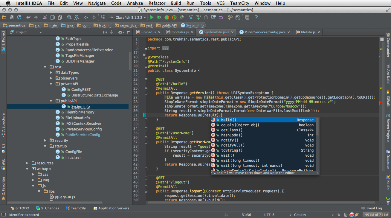
Task: Click the green Run button in toolbar
Action: pos(152,18)
